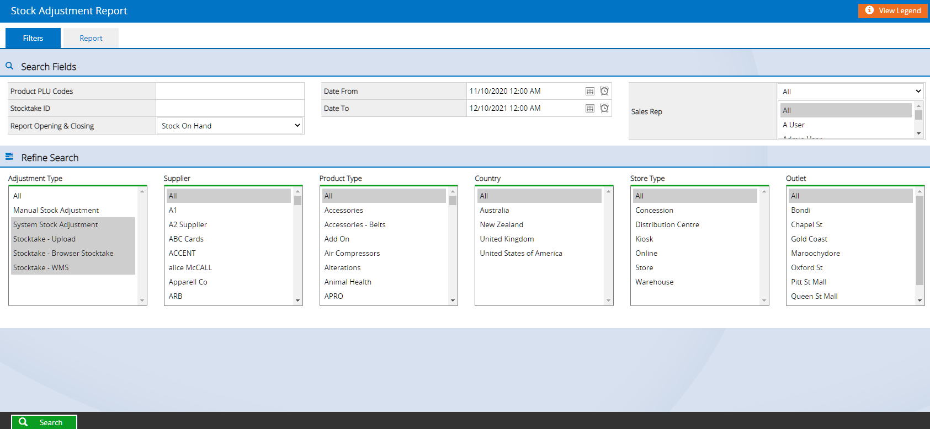Viewport: 930px width, 429px height.
Task: Select Bondi outlet
Action: pos(851,210)
